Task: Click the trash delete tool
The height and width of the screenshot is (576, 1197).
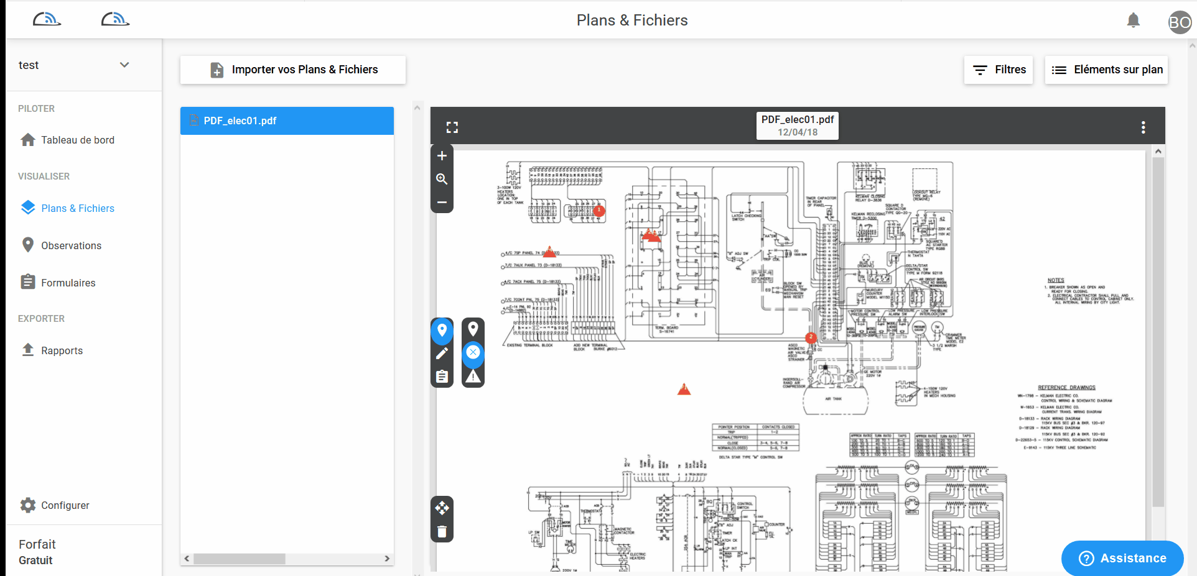Action: [x=442, y=531]
